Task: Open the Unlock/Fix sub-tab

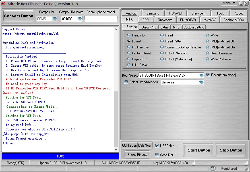Action: coord(149,27)
